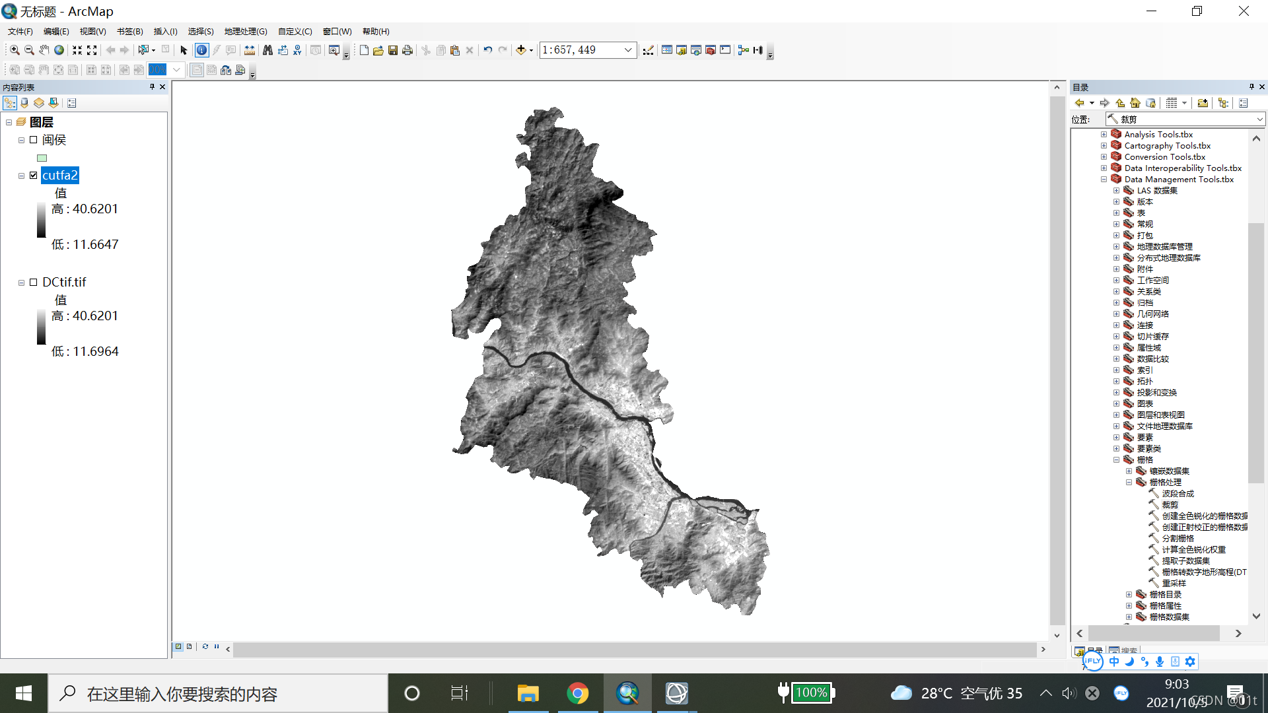Activate the Identify tool

201,50
